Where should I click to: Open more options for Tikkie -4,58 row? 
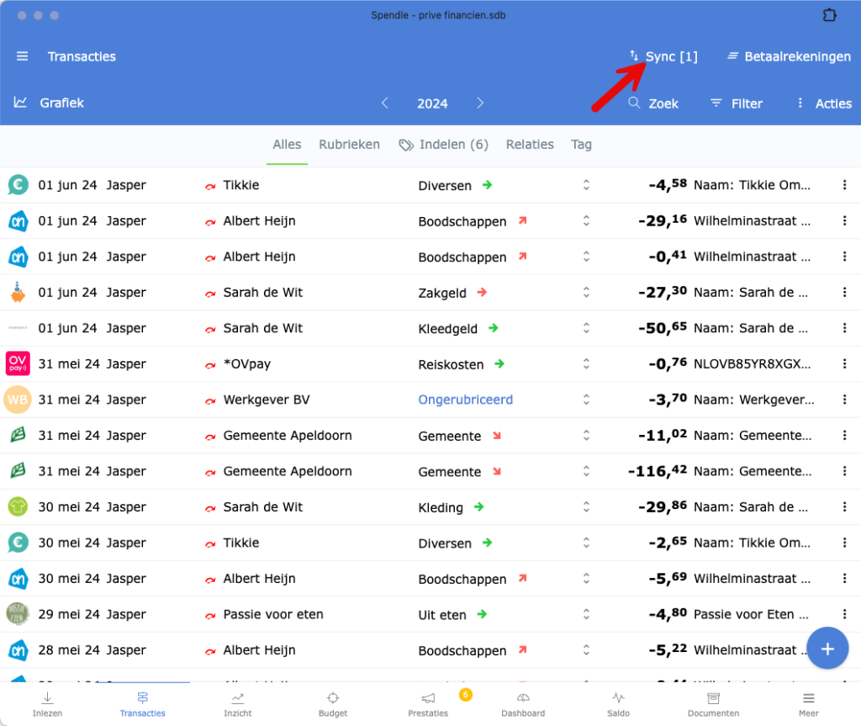844,185
